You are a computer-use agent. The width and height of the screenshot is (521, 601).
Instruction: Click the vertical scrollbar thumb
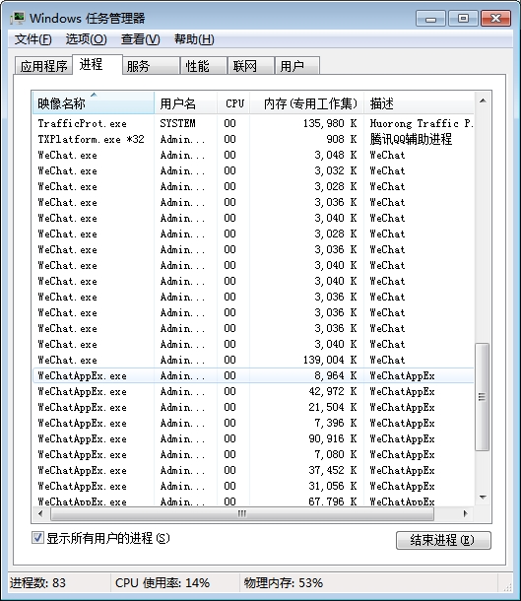point(482,397)
